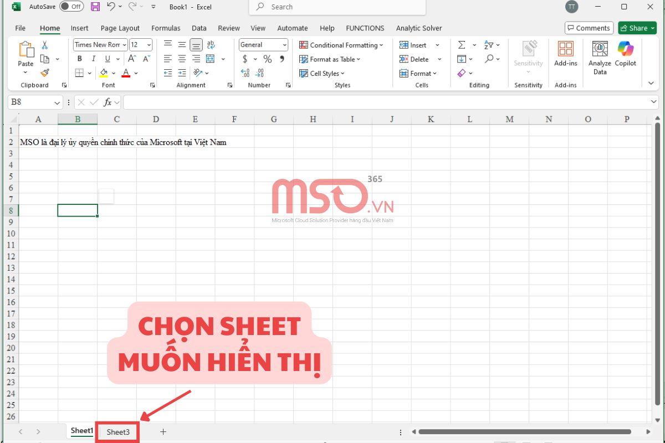Expand the Name Box dropdown
665x443 pixels.
click(57, 102)
